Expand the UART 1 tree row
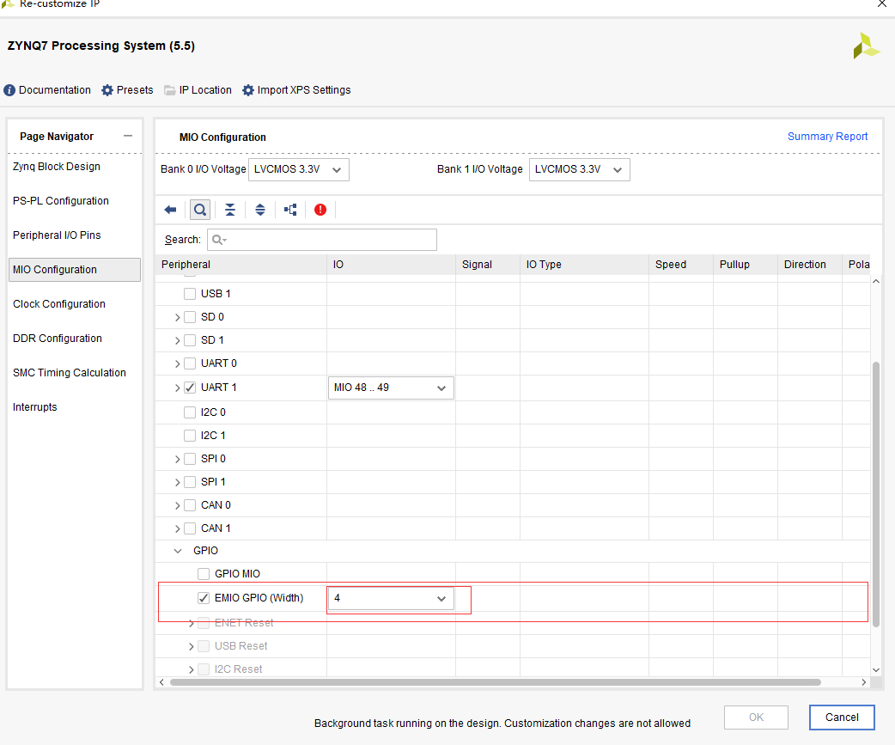Screen dimensions: 895x745 (x=178, y=388)
